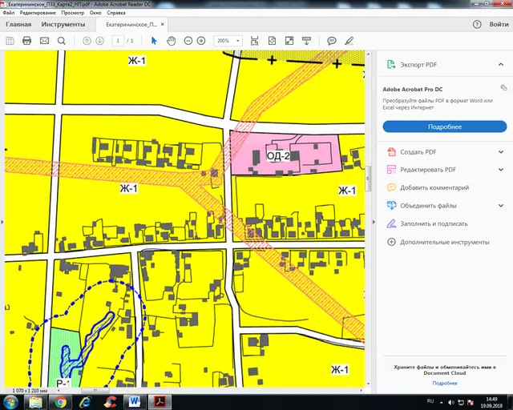
Task: Switch to the Инструменты tab
Action: point(63,24)
